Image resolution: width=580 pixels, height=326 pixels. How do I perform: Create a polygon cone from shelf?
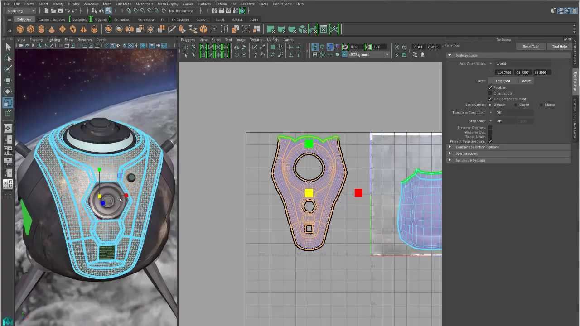[52, 29]
